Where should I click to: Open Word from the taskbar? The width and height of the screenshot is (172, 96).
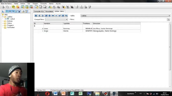click(56, 94)
